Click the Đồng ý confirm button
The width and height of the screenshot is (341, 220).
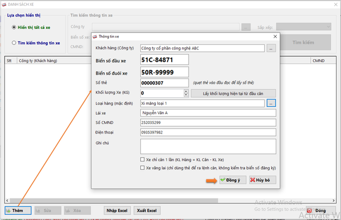click(232, 180)
